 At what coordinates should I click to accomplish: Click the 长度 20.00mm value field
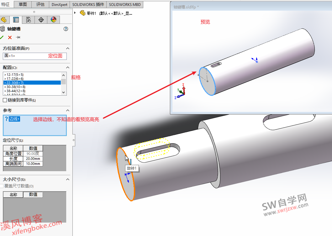(33, 159)
